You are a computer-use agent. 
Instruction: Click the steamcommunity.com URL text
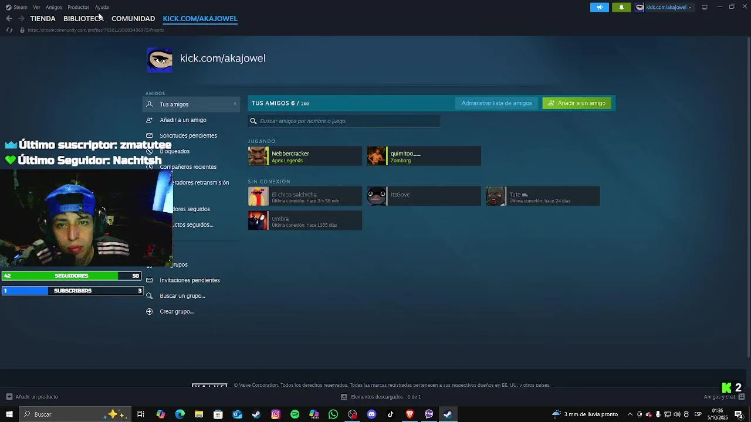[x=96, y=30]
